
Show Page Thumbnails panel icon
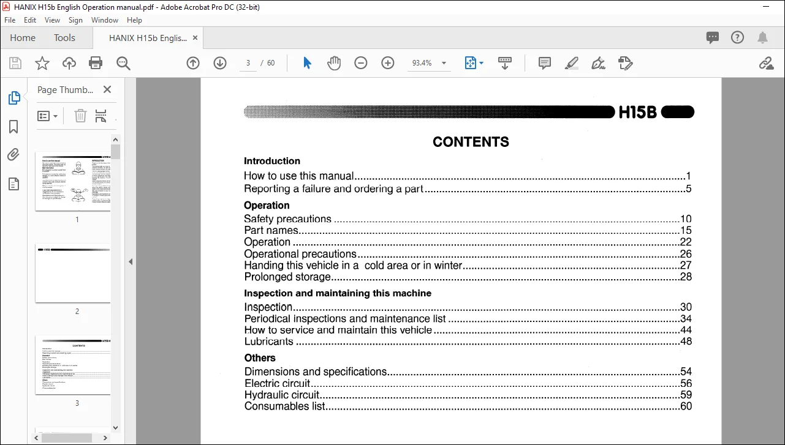coord(13,98)
